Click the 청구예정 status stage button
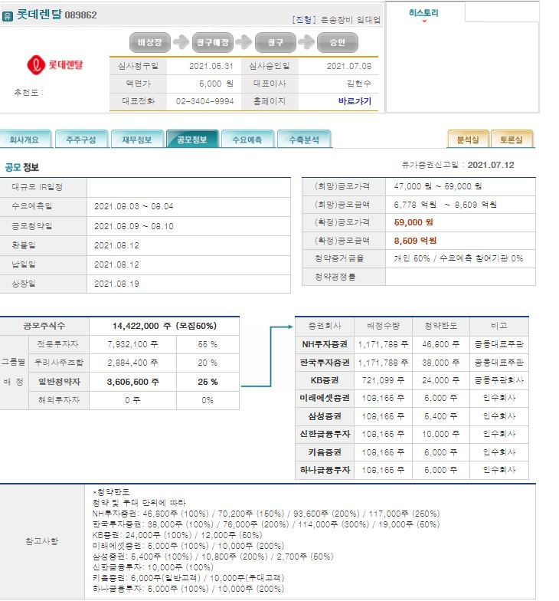Viewport: 559px width, 601px height. click(x=213, y=42)
